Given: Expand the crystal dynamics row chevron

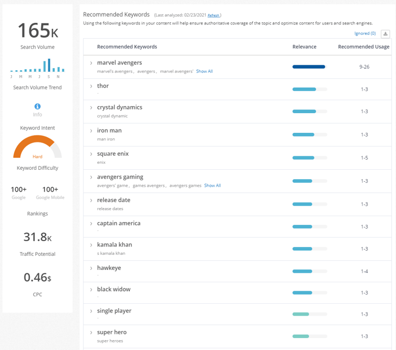Looking at the screenshot, I should 91,108.
